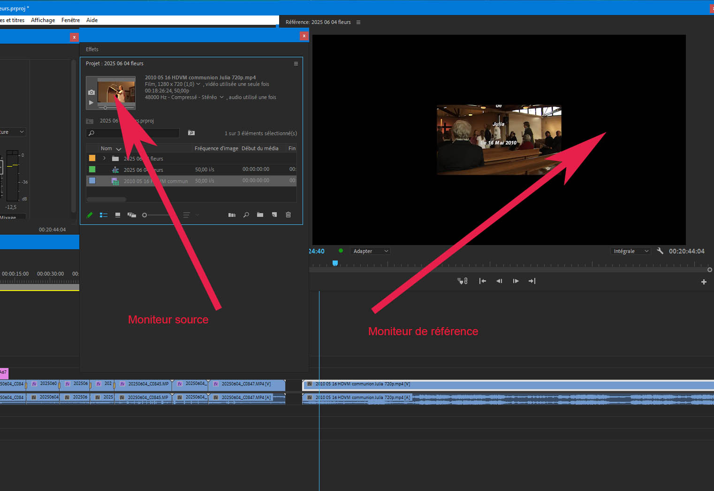Select timeline video clip 'communion Julia 720p.mp4 [V]'
This screenshot has height=491, width=714.
pyautogui.click(x=508, y=384)
